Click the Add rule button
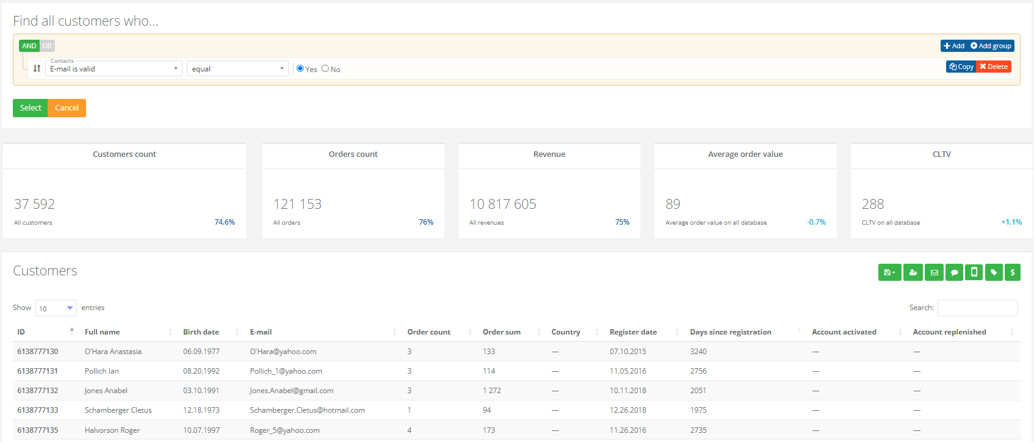The height and width of the screenshot is (442, 1034). click(x=954, y=46)
